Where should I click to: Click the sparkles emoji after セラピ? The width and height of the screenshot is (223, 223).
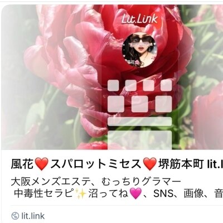tap(80, 194)
